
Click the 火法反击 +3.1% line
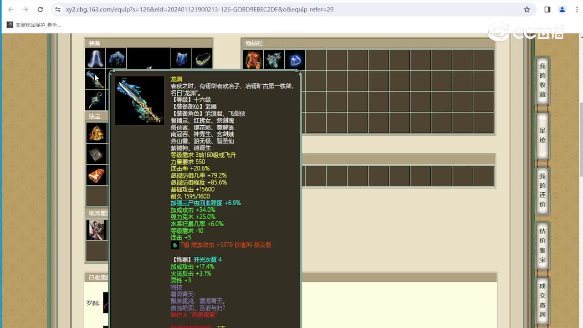[x=191, y=274]
